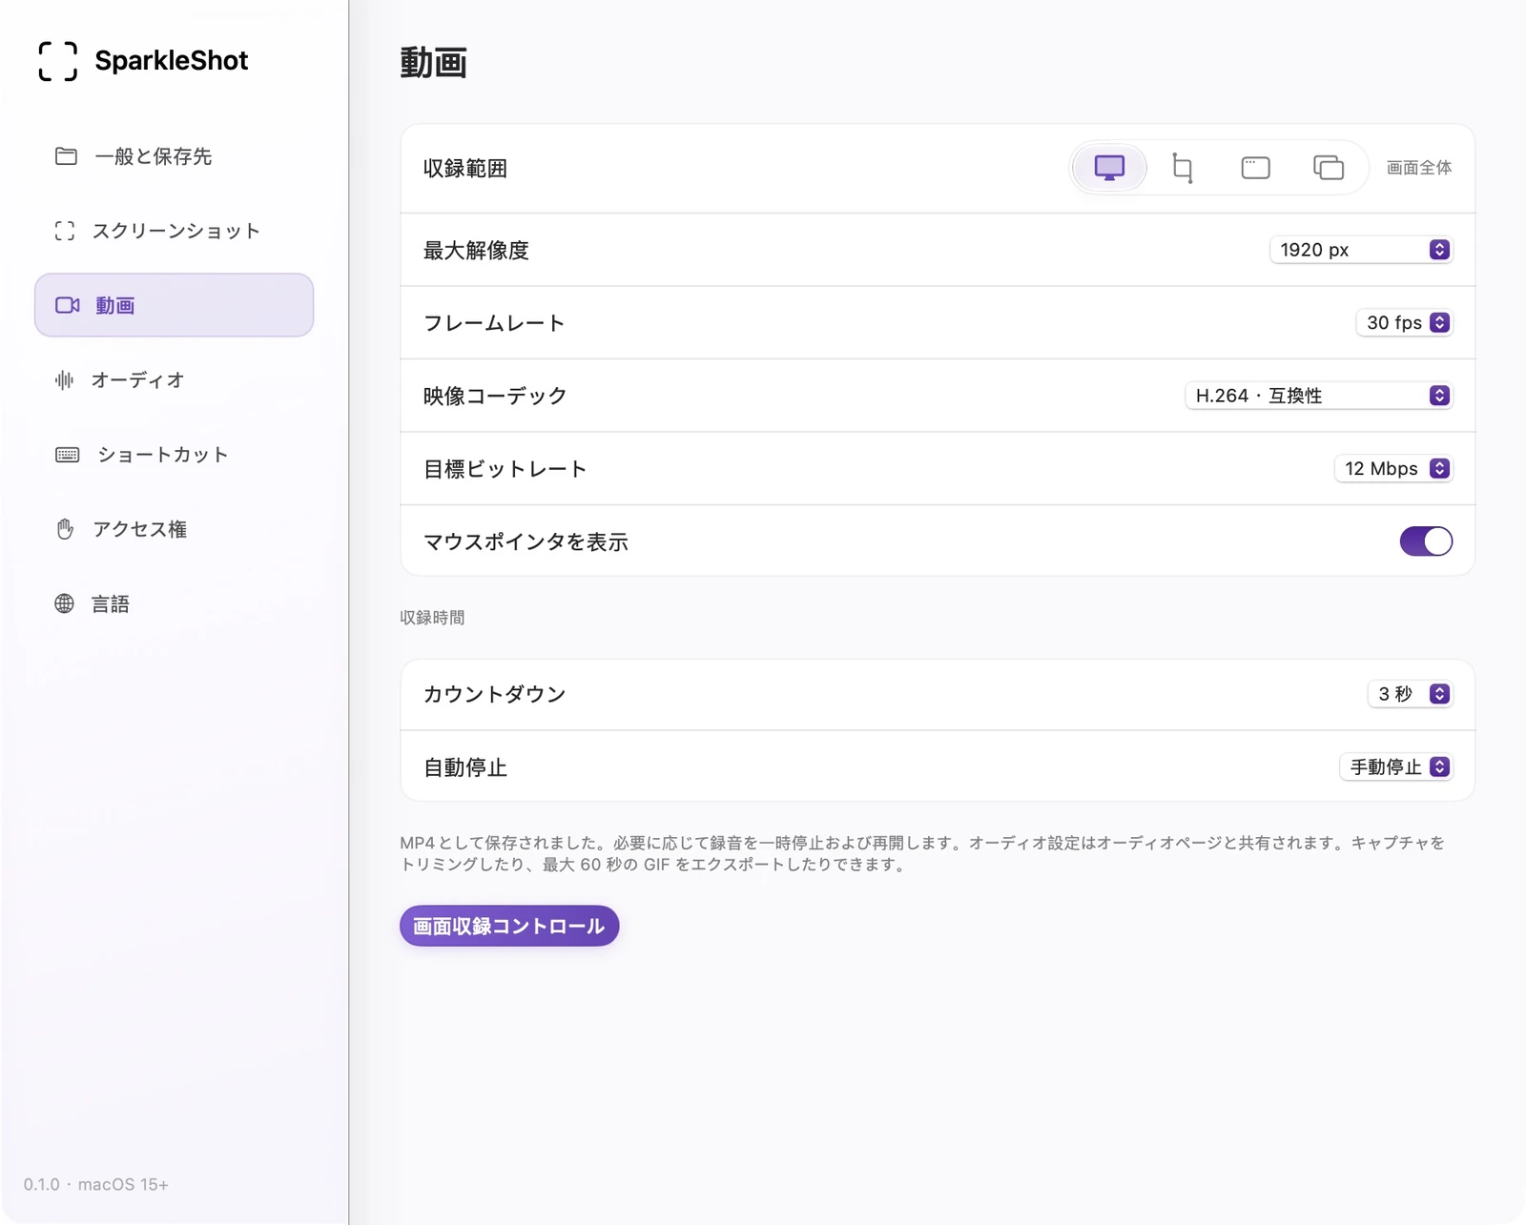Click the 画面収録コントロール button
1526x1225 pixels.
pos(509,926)
